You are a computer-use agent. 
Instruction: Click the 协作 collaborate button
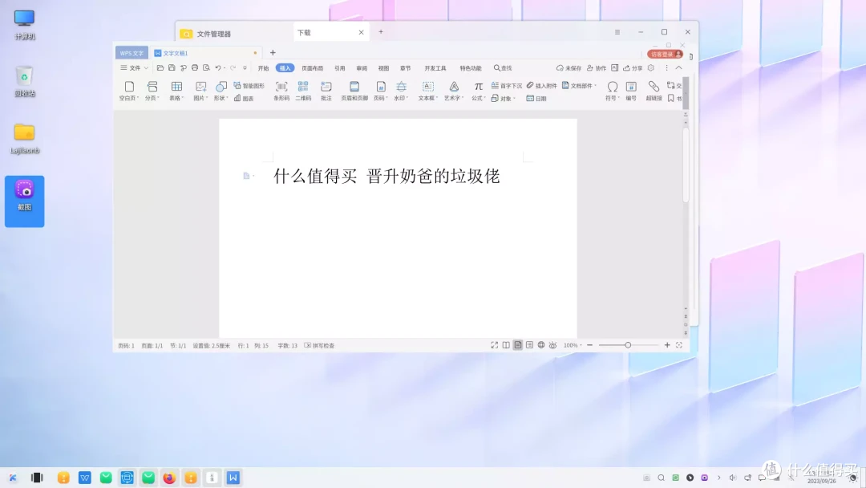tap(597, 68)
